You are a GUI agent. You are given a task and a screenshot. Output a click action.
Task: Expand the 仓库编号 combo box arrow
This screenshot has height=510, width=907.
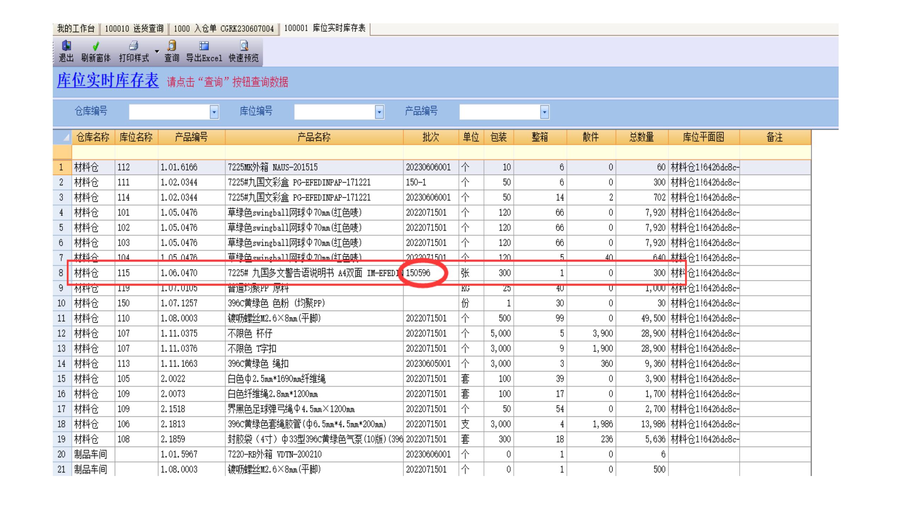point(214,112)
